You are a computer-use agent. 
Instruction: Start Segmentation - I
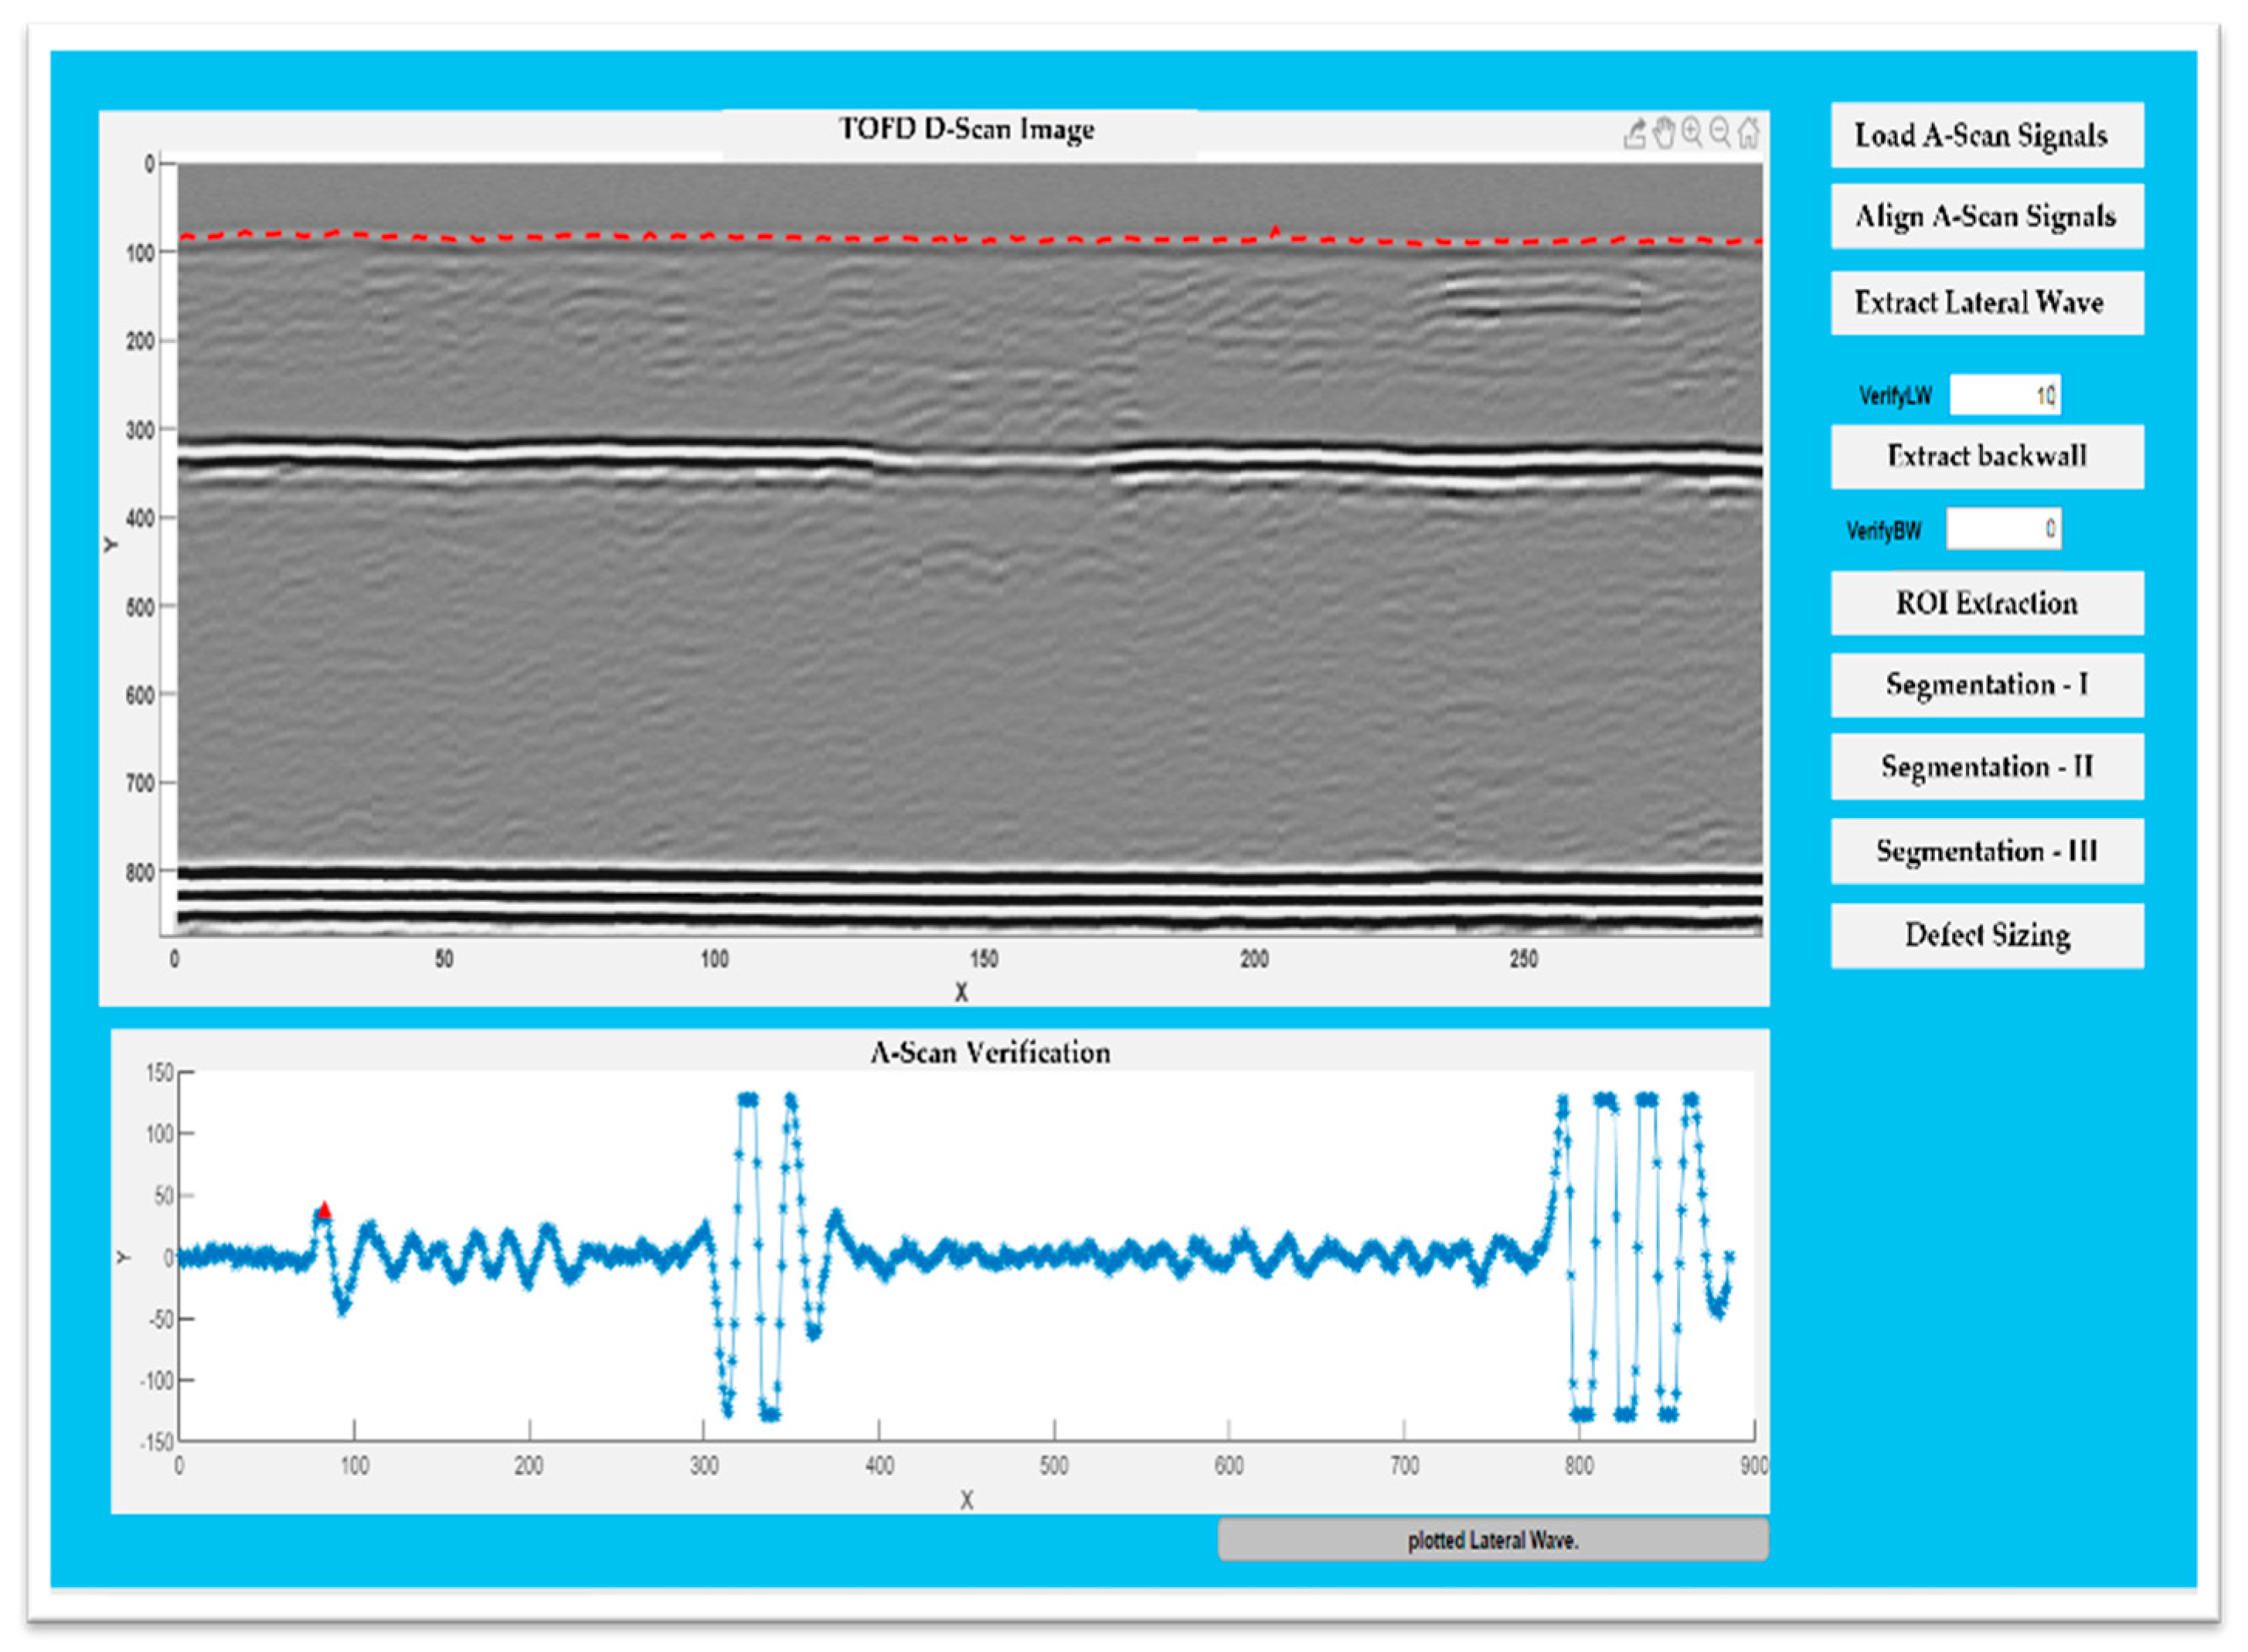point(1986,685)
